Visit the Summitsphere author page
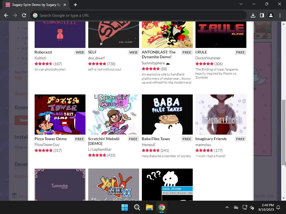 (x=153, y=63)
